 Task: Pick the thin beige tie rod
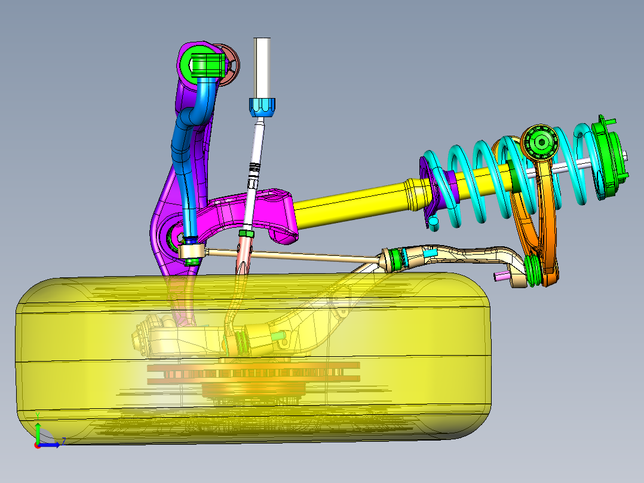tap(292, 255)
